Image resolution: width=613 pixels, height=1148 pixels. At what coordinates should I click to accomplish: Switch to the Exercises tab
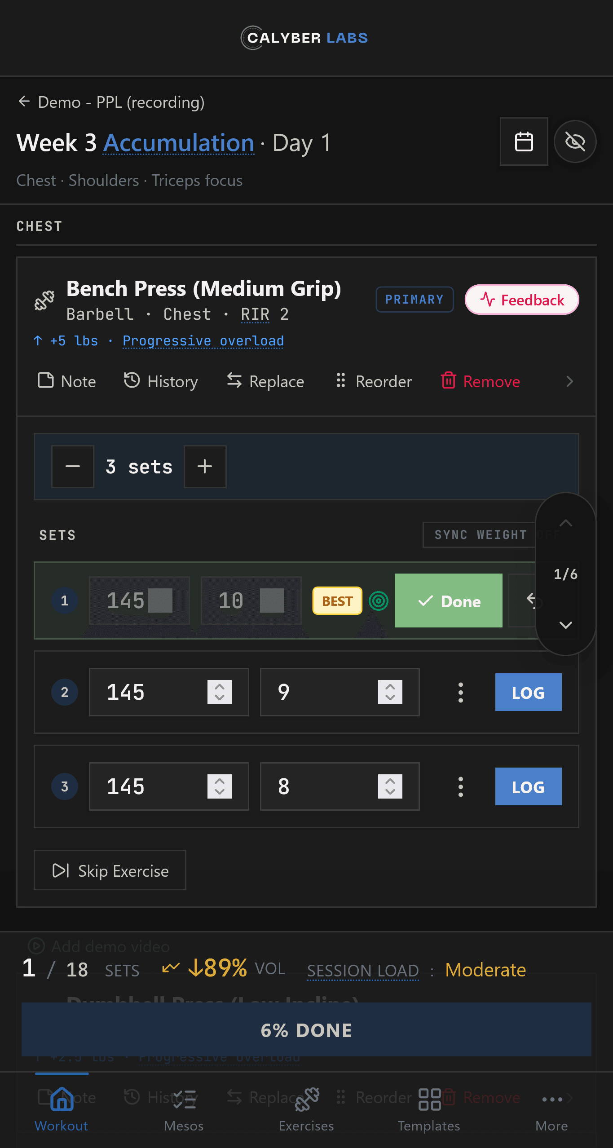pos(306,1109)
